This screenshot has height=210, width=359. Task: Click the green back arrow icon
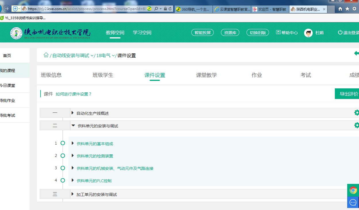[x=356, y=53]
